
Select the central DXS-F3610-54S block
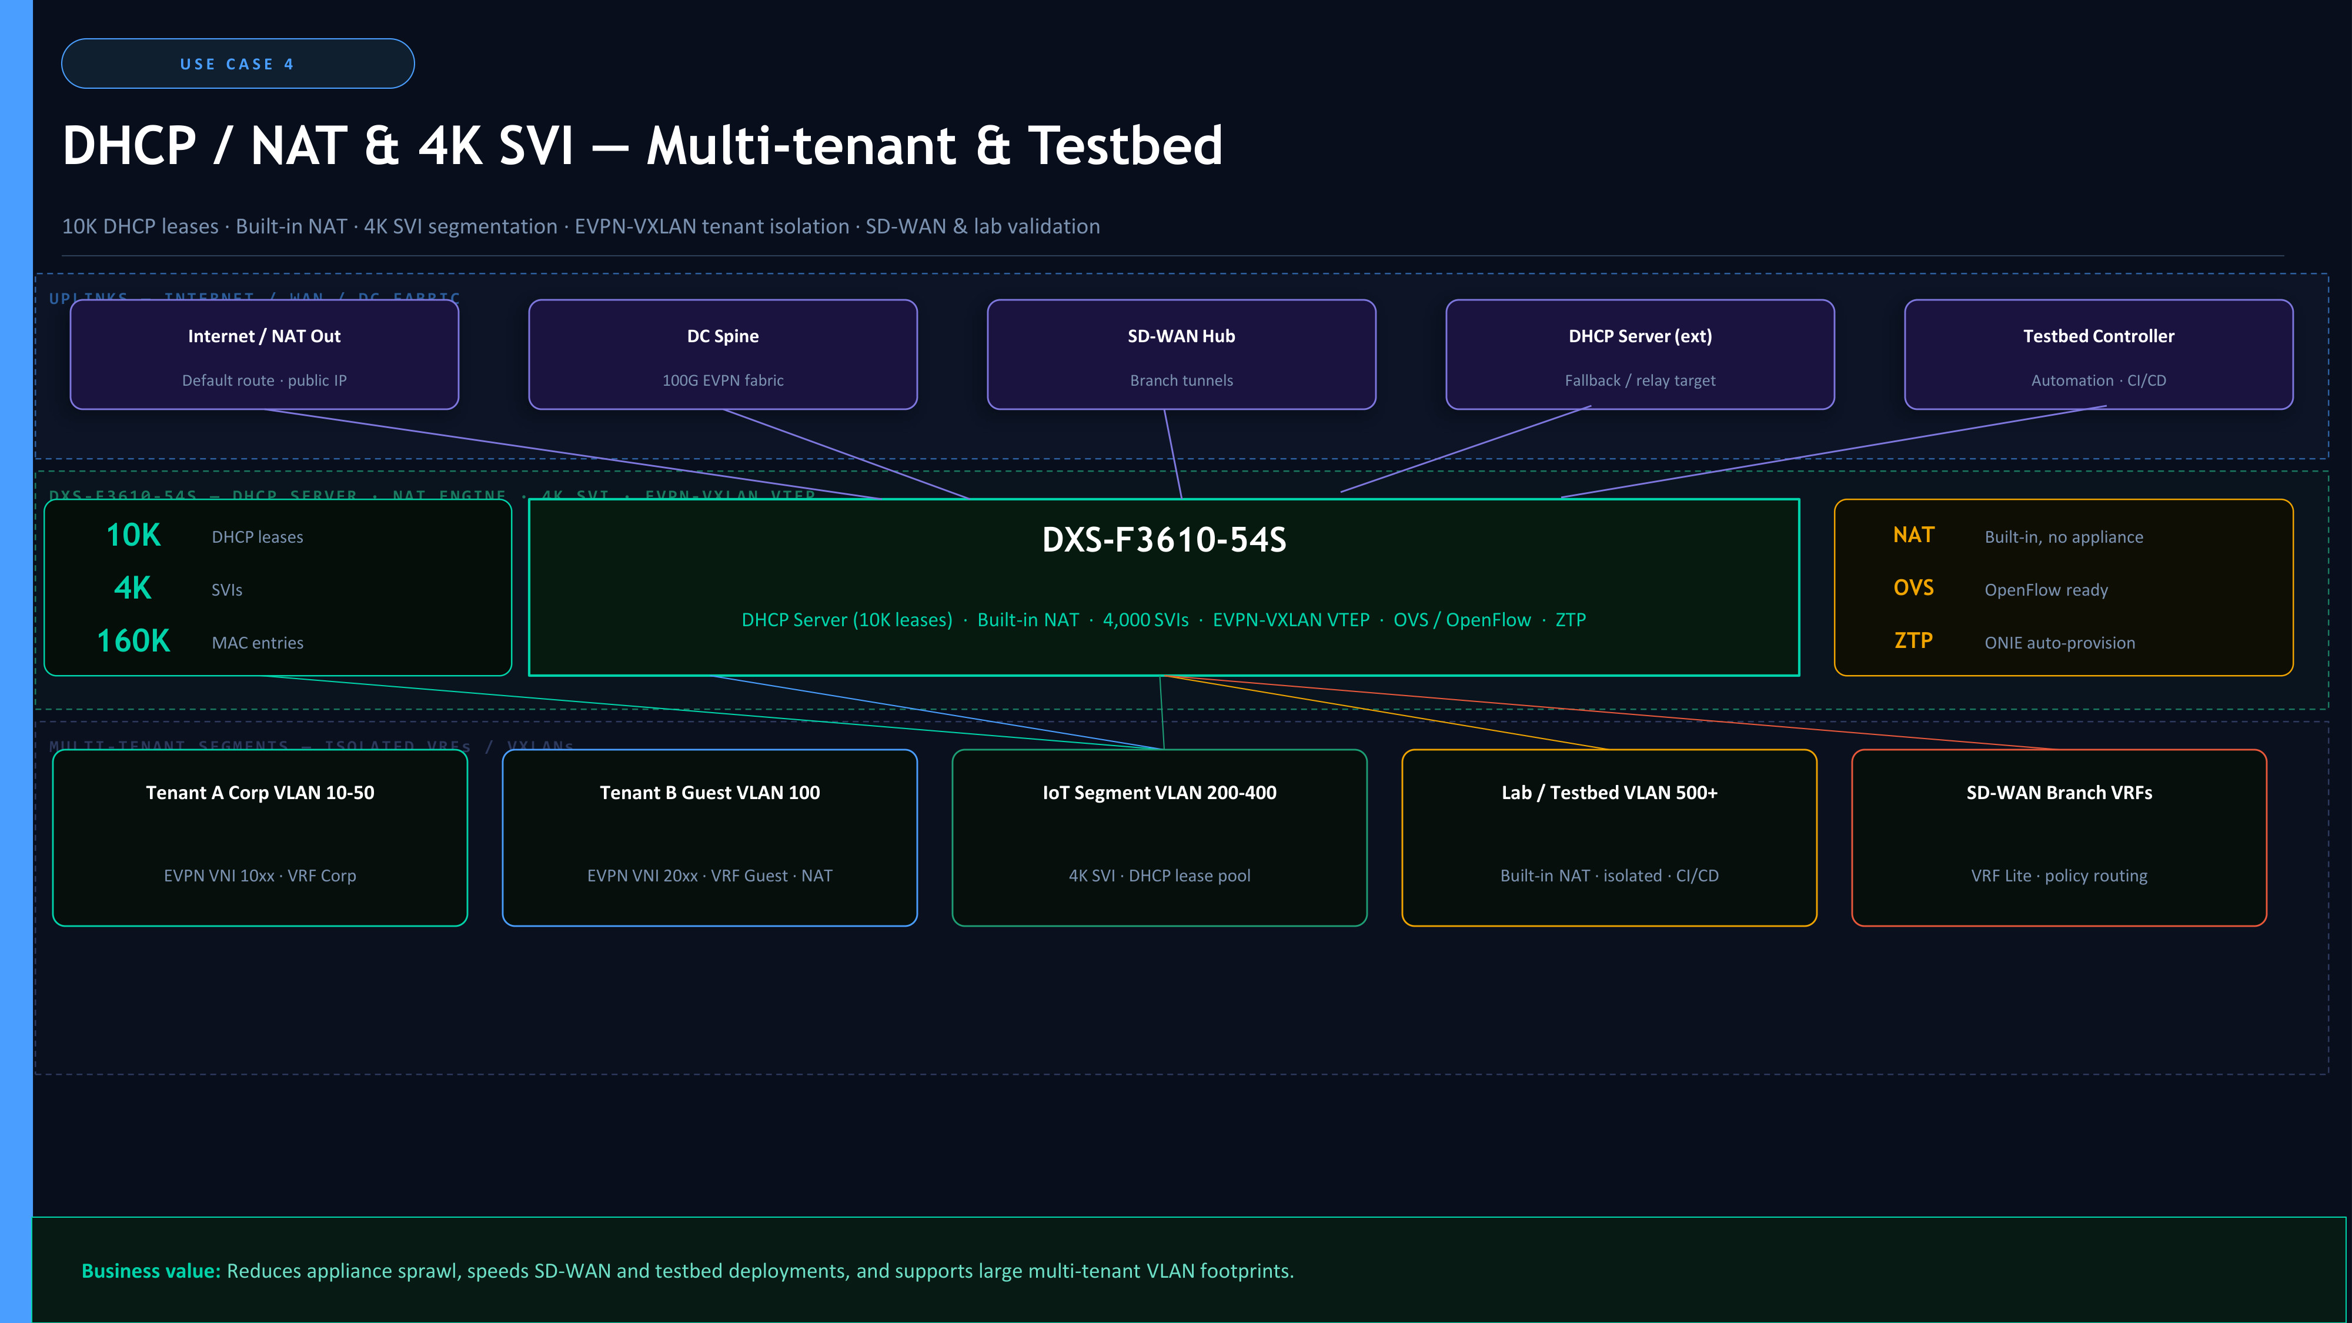click(x=1163, y=586)
